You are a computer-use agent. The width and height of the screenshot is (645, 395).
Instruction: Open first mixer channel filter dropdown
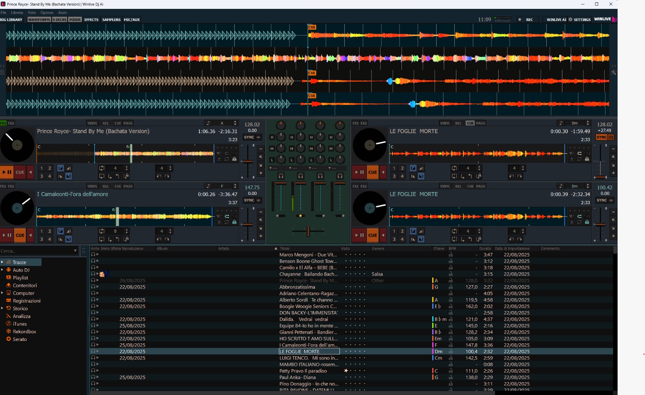(x=278, y=168)
